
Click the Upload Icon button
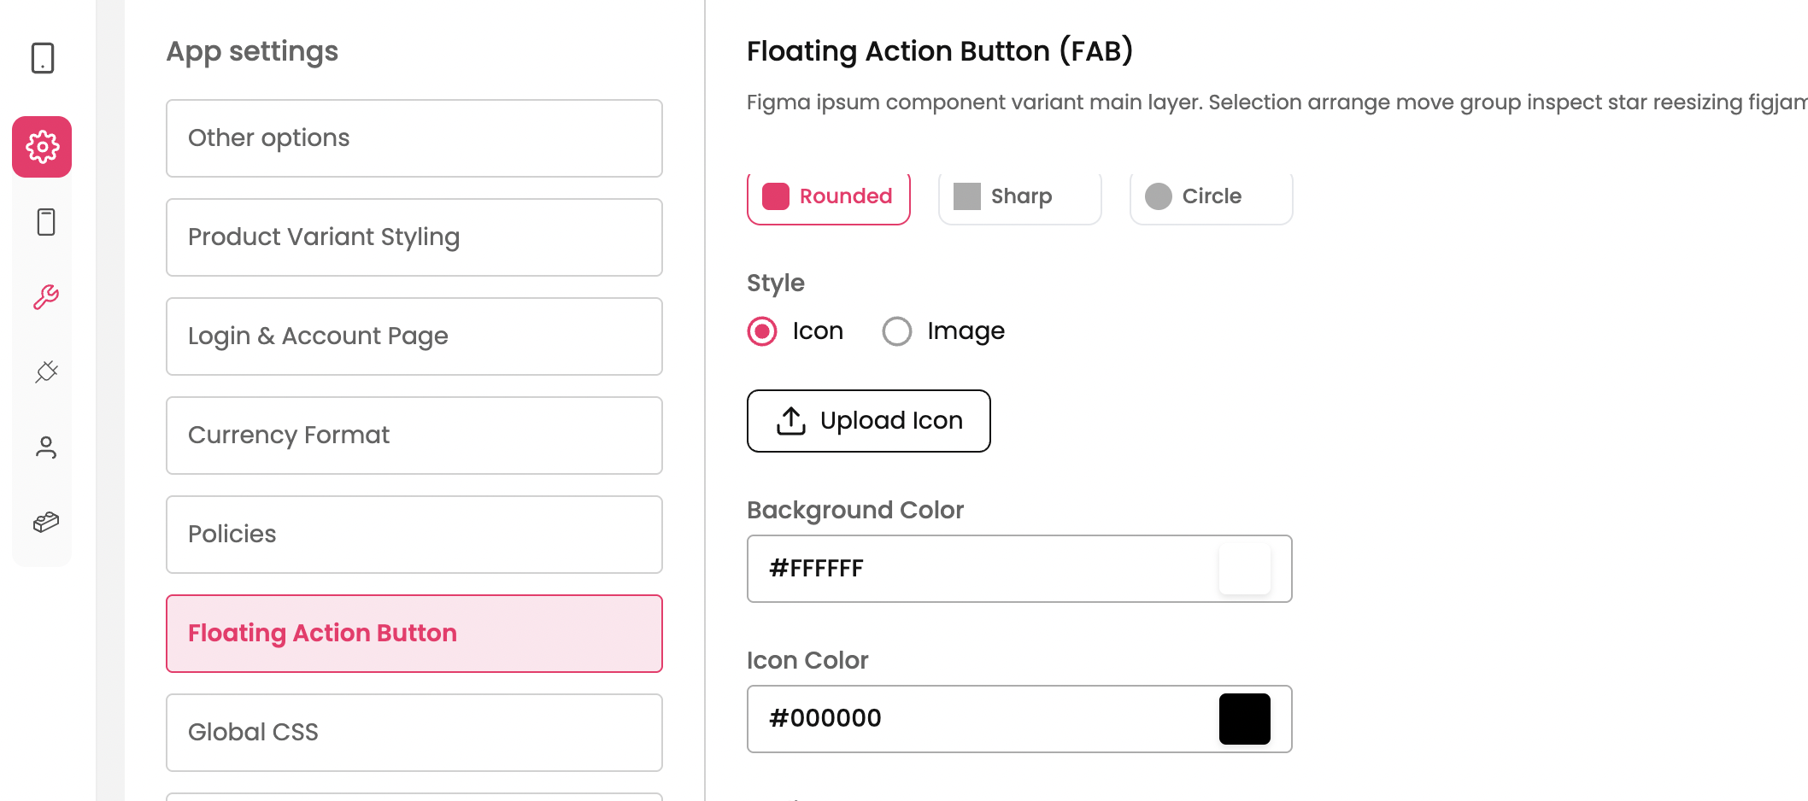tap(869, 421)
